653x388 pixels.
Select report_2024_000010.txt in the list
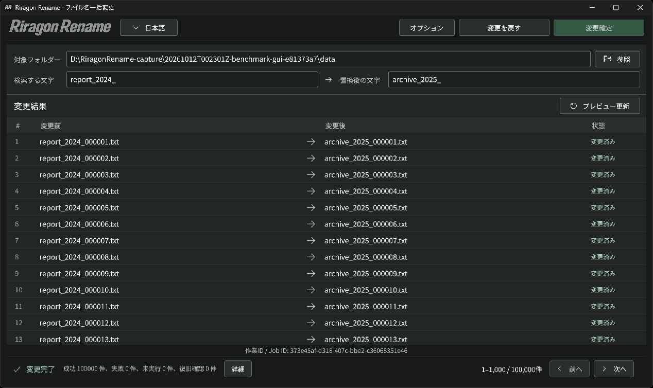(x=79, y=290)
